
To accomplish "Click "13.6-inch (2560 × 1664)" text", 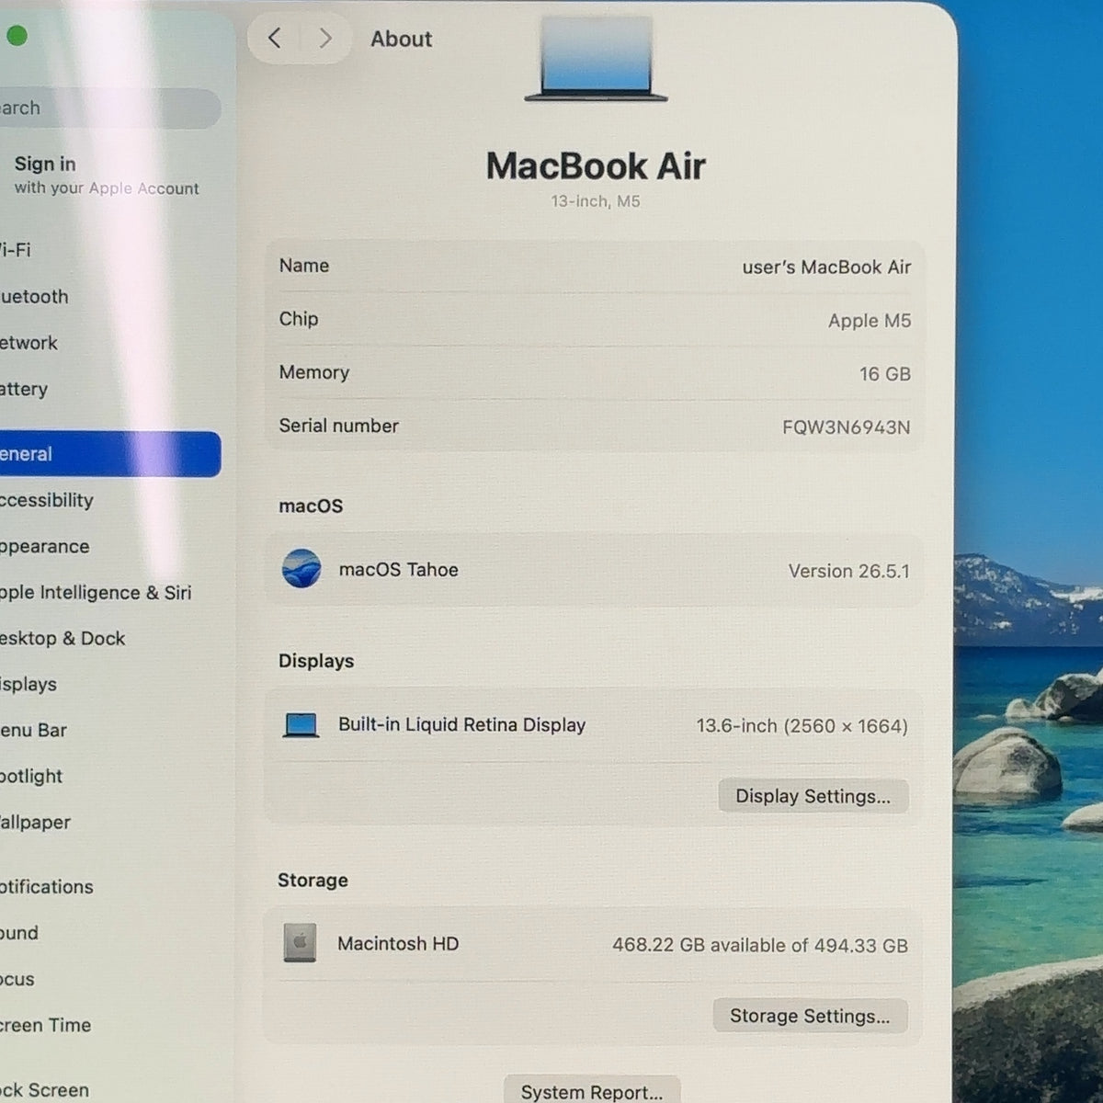I will tap(802, 726).
